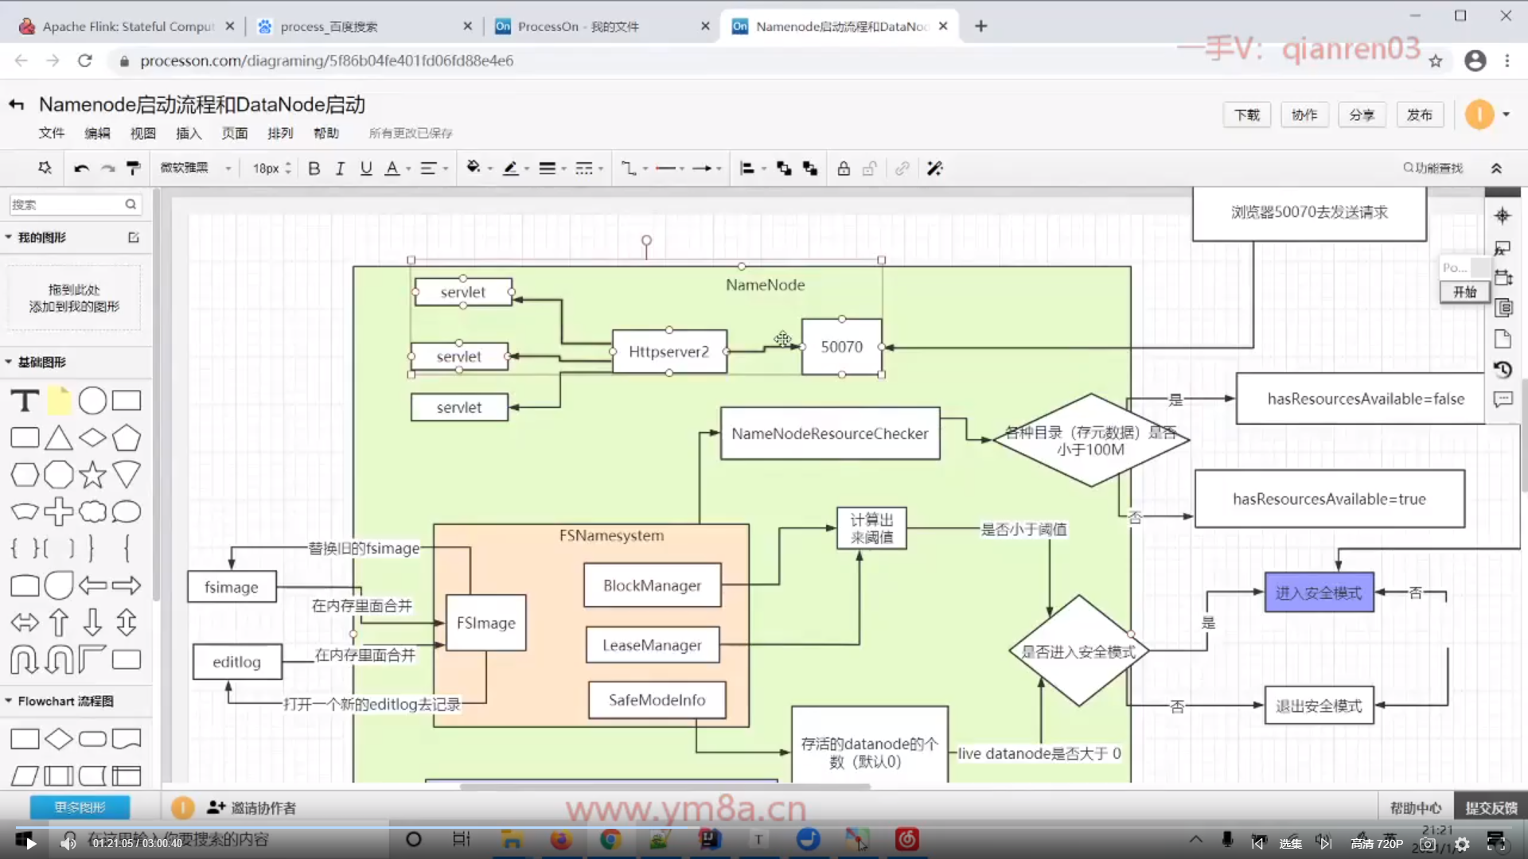Click the magic wand beautify icon
Screen dimensions: 1528x859
point(935,169)
